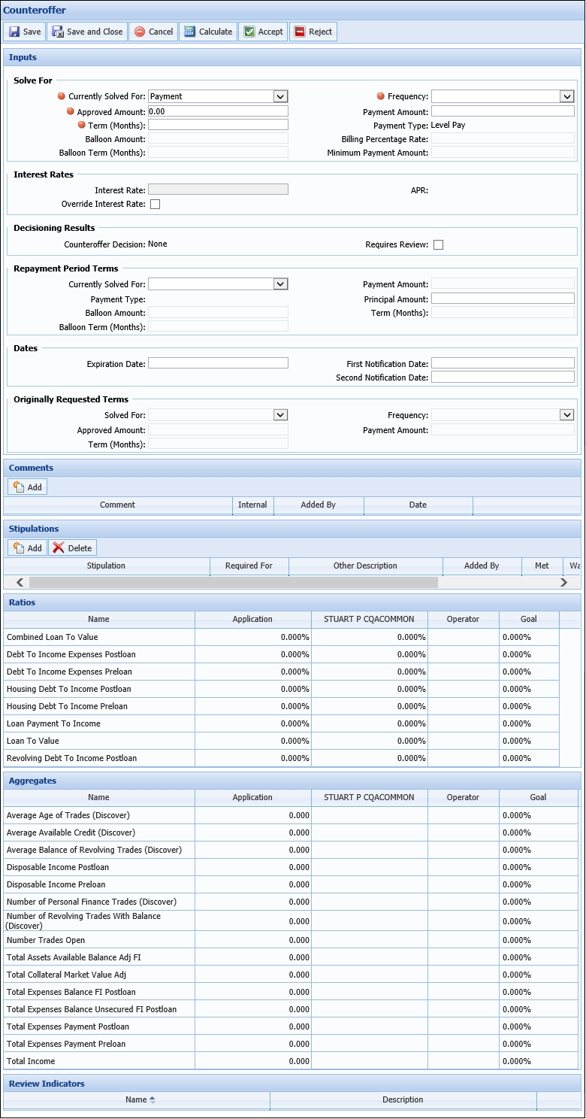Viewport: 586px width, 1119px height.
Task: Select the Loan Payment To Income row
Action: [282, 723]
